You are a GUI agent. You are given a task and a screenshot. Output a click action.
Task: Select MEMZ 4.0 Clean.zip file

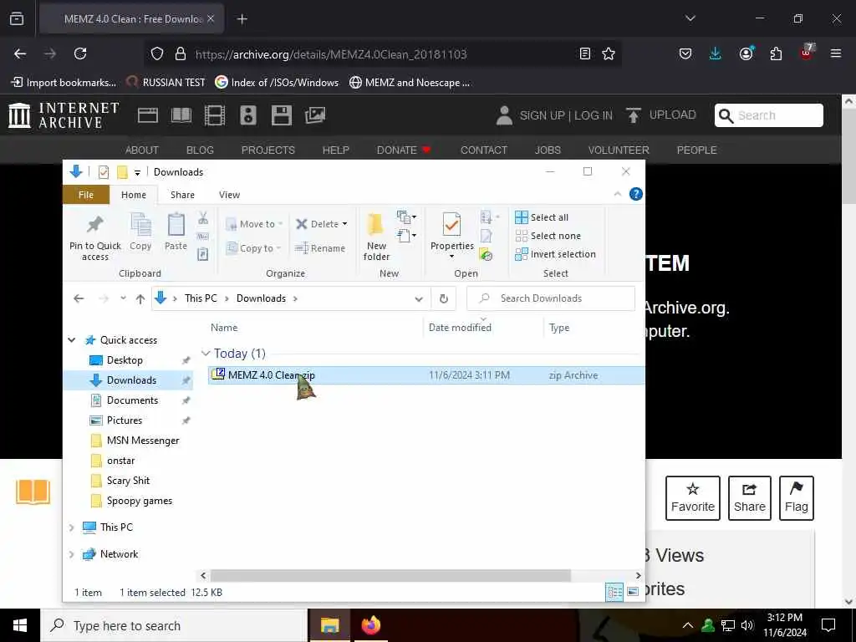tap(425, 375)
